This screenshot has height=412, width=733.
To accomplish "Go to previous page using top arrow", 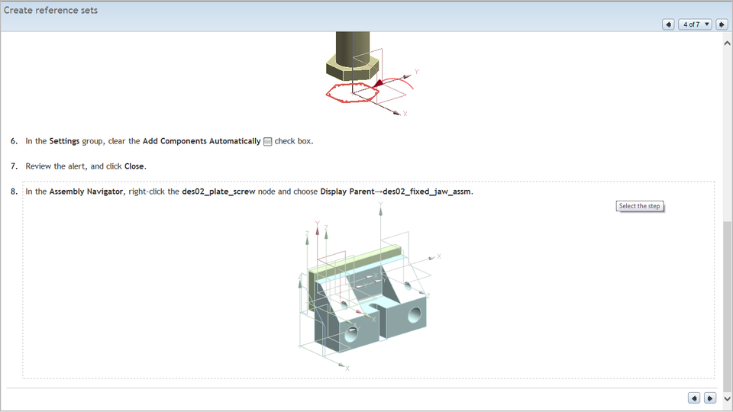I will tap(668, 24).
